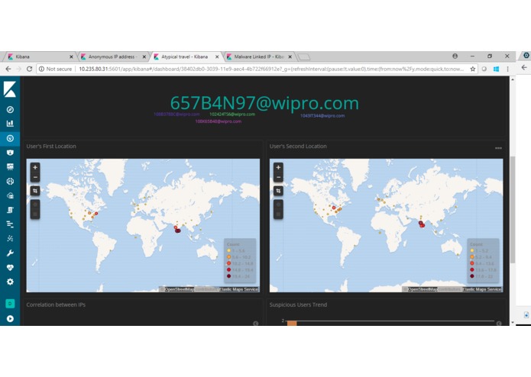Click the yellow lowest-range Count swatch on the First Location legend

pyautogui.click(x=229, y=250)
